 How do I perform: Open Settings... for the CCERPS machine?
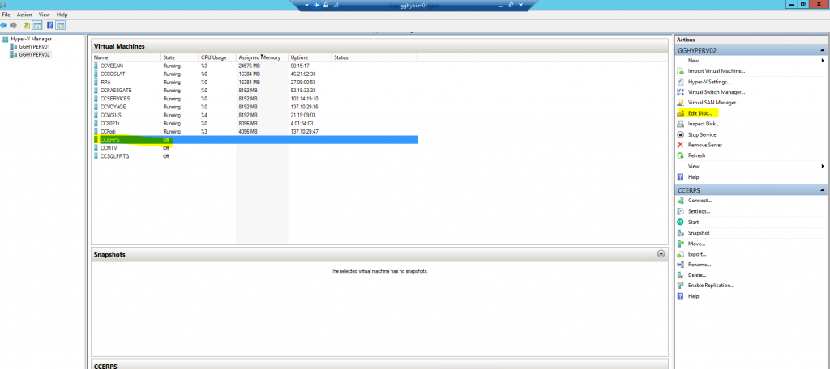[x=700, y=211]
